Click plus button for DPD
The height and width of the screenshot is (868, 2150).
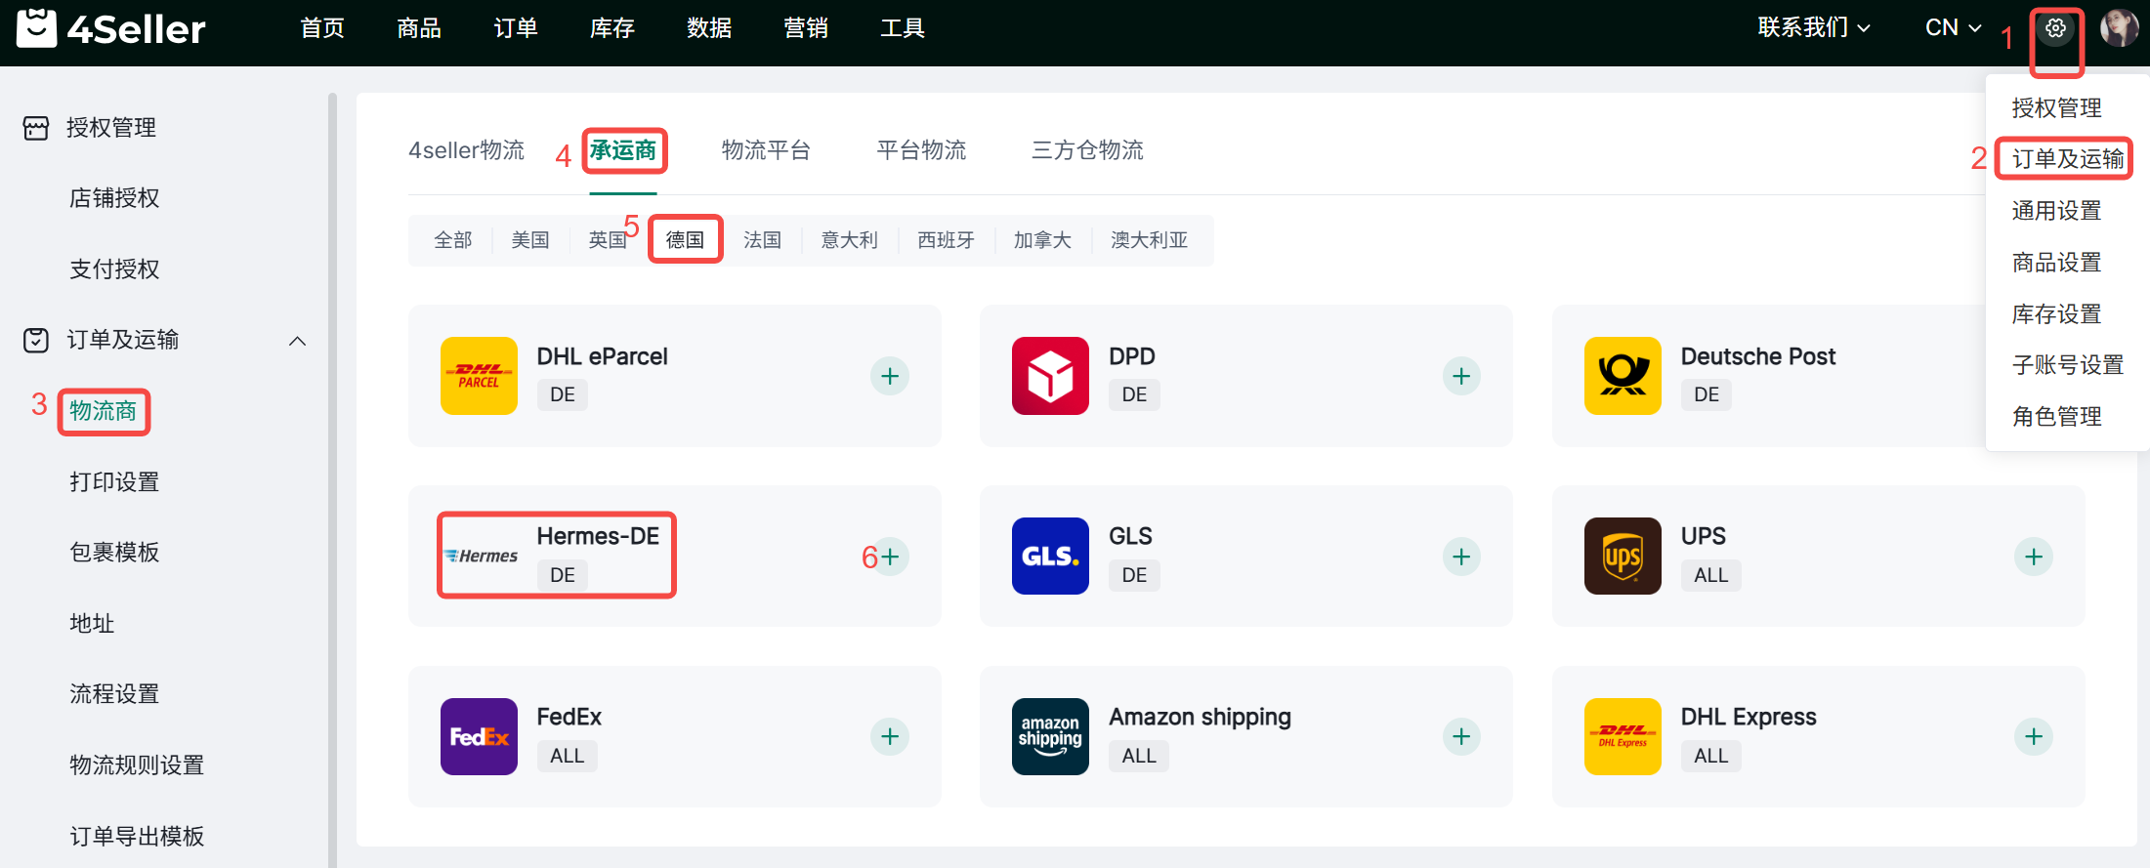point(1460,376)
